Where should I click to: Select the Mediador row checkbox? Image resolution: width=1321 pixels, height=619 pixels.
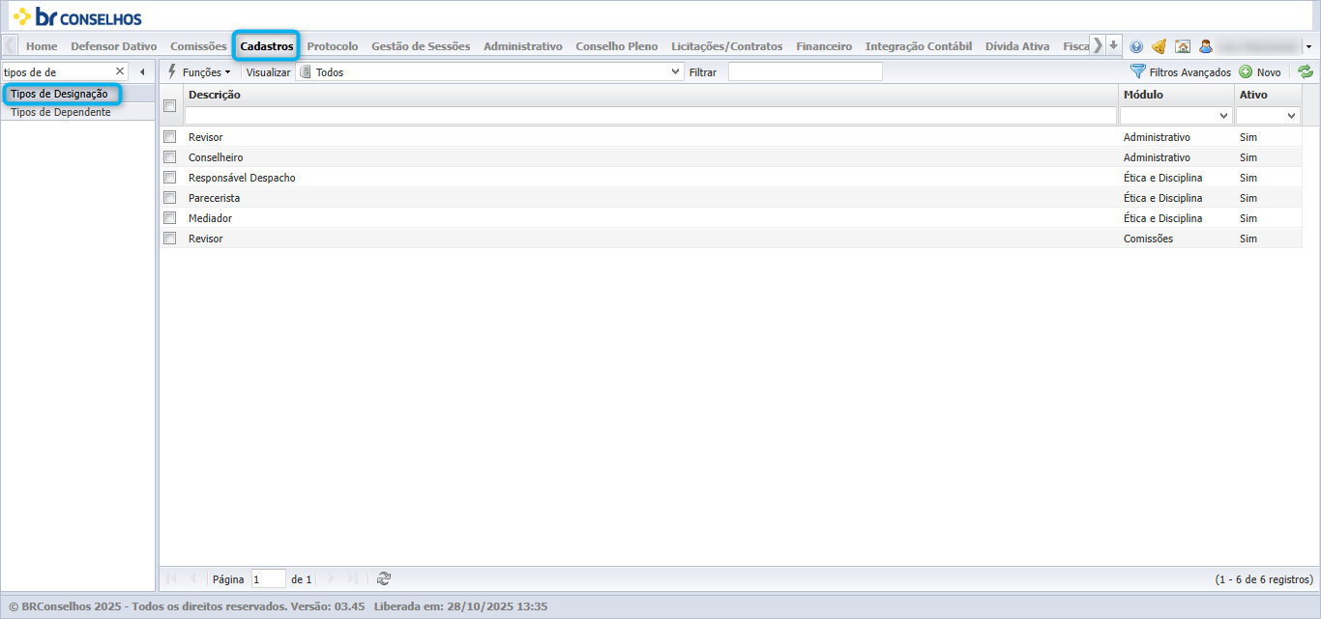[170, 218]
